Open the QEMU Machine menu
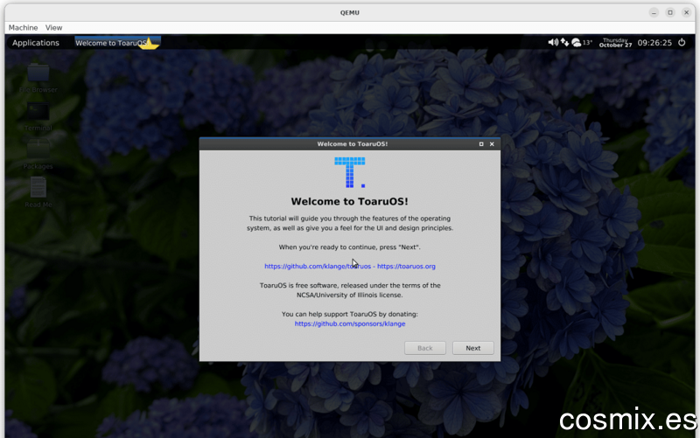This screenshot has height=438, width=700. (24, 28)
